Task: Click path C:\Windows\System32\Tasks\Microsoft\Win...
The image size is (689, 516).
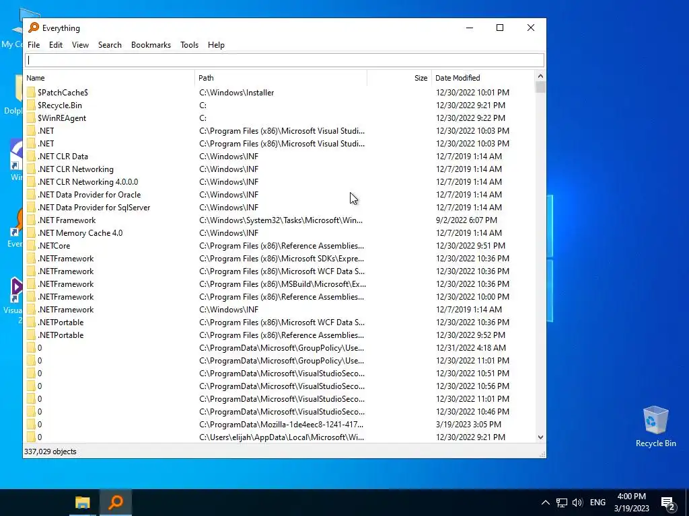Action: pos(281,220)
